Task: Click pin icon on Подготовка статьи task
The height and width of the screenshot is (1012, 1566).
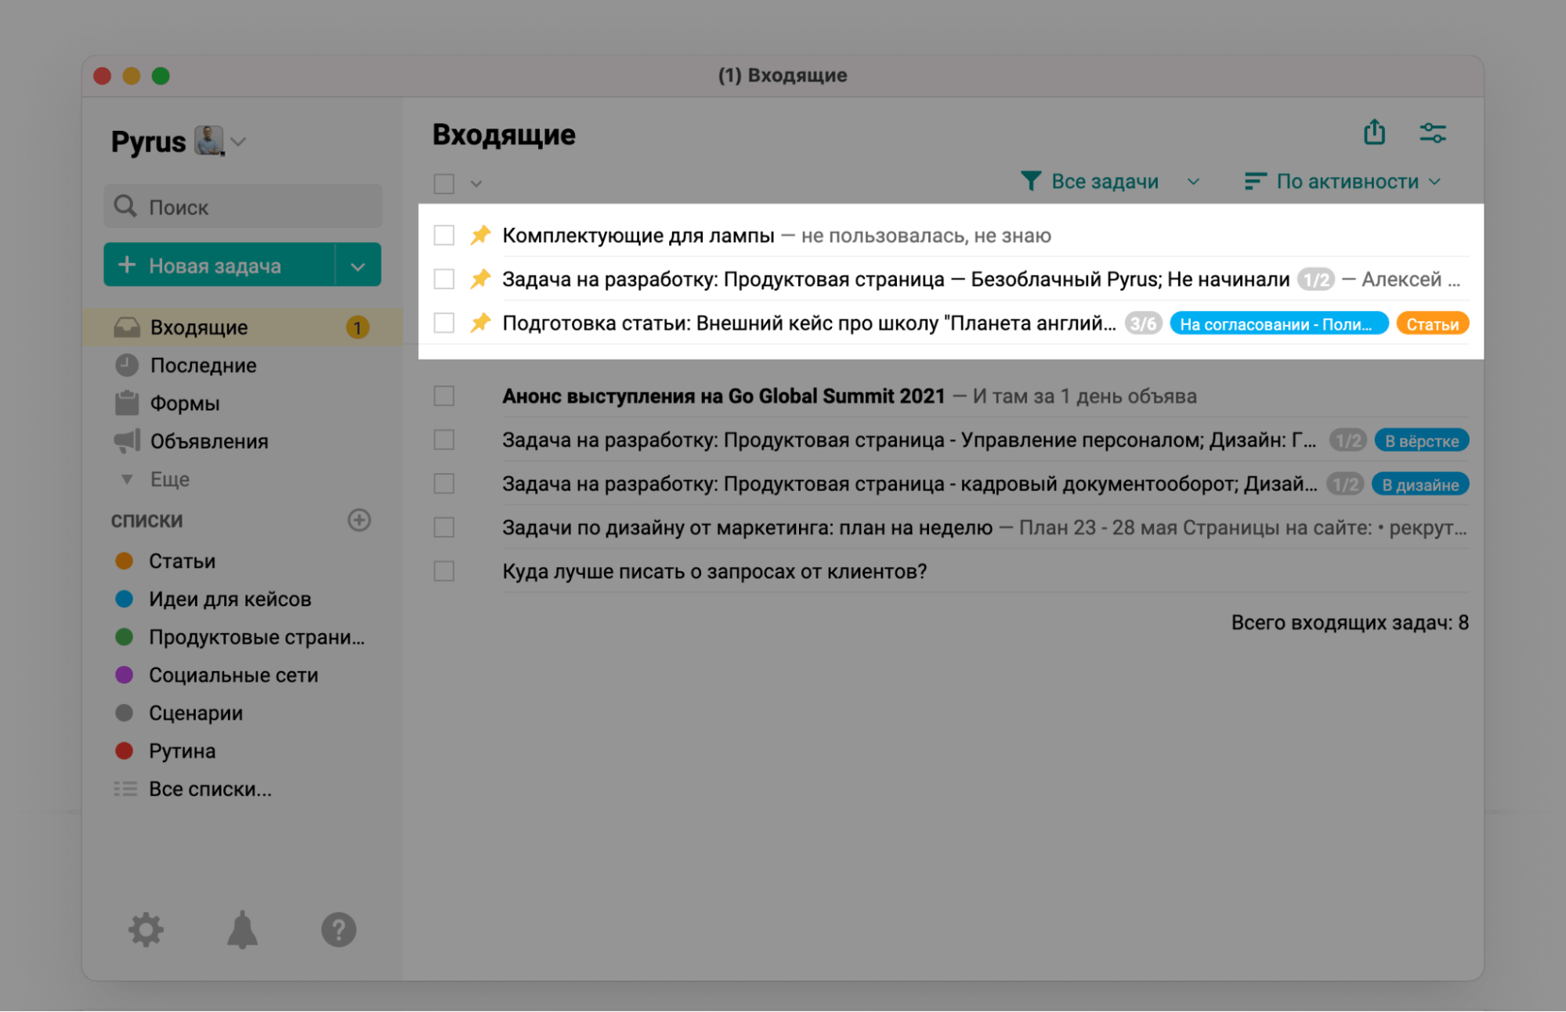Action: tap(480, 323)
